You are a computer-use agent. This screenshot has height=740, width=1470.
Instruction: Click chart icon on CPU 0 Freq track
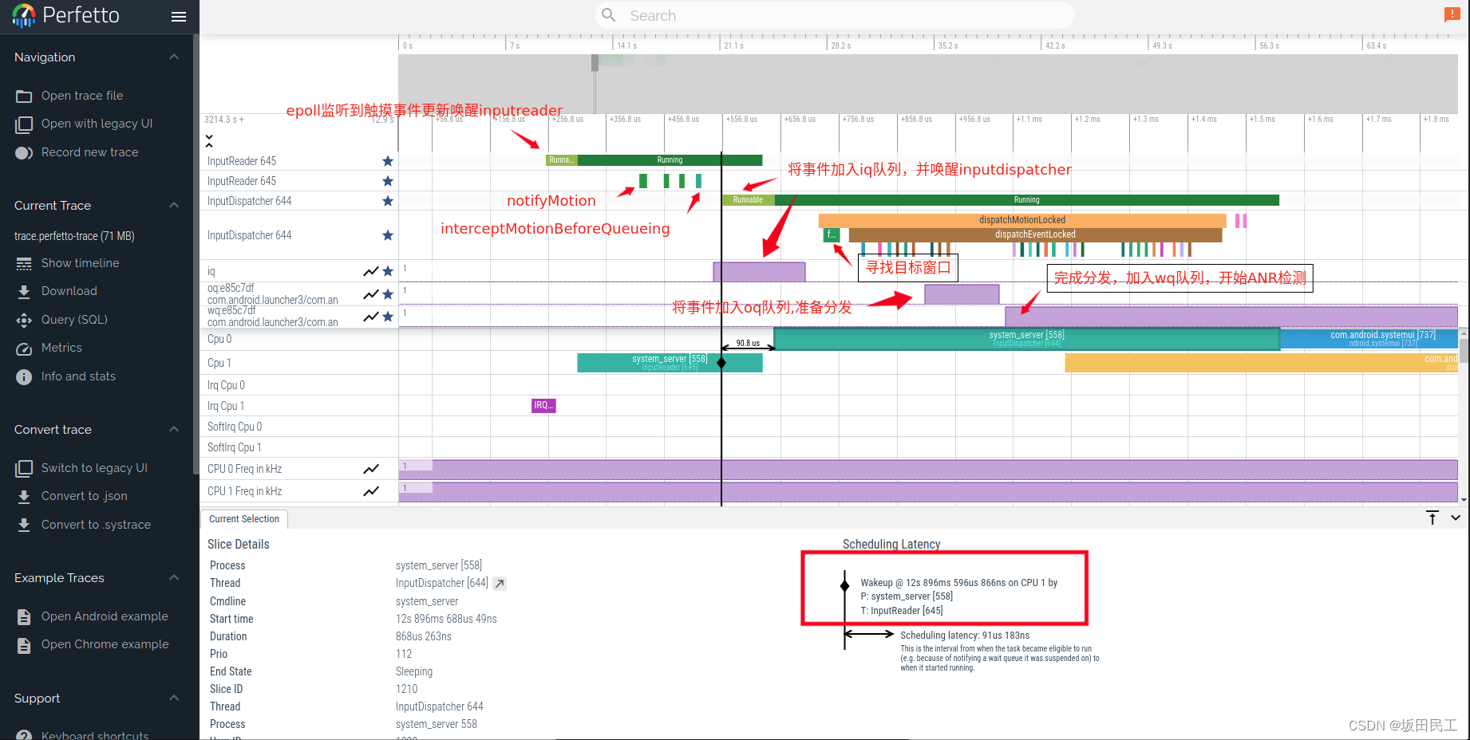pos(371,469)
